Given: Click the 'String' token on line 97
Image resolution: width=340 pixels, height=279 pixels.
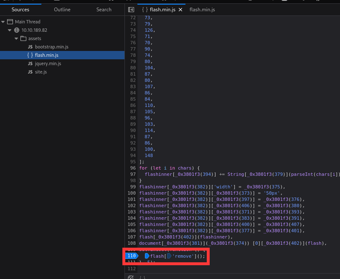Looking at the screenshot, I should point(236,174).
